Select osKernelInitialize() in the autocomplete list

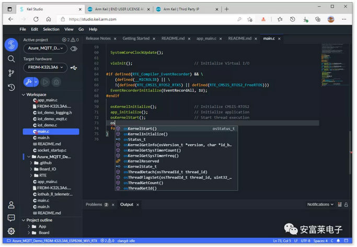coord(176,134)
